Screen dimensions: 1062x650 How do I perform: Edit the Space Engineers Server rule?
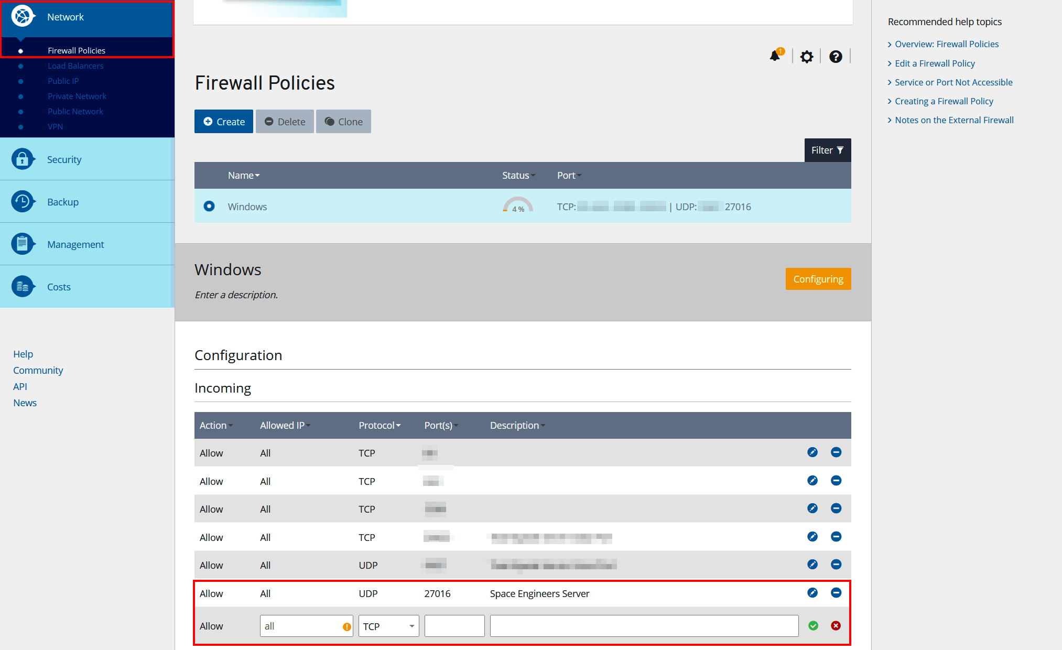click(x=812, y=593)
